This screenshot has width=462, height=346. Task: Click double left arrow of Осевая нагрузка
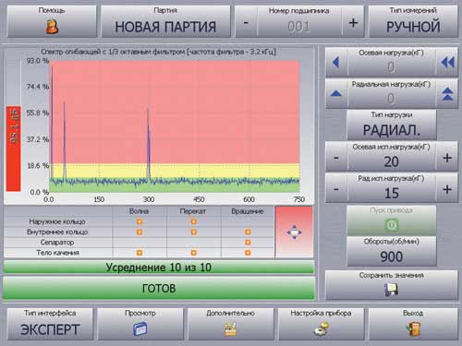448,63
